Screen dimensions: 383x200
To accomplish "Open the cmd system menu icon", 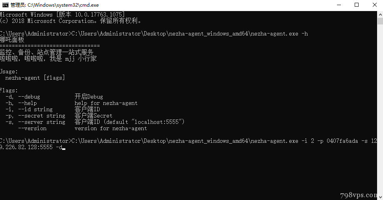I will pos(5,5).
